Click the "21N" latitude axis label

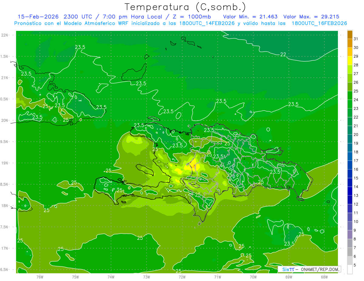(x=5, y=78)
